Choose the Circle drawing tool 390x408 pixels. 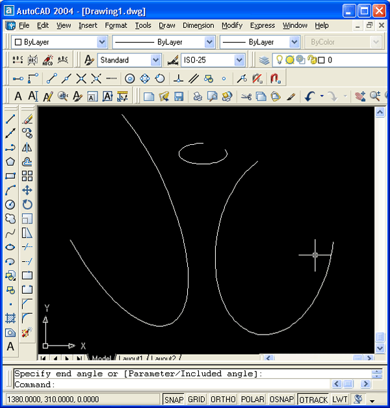[10, 204]
